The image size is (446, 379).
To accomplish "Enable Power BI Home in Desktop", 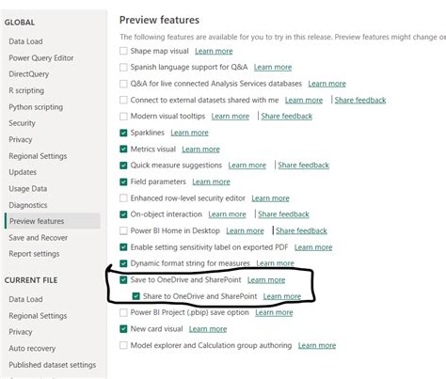I will point(123,230).
